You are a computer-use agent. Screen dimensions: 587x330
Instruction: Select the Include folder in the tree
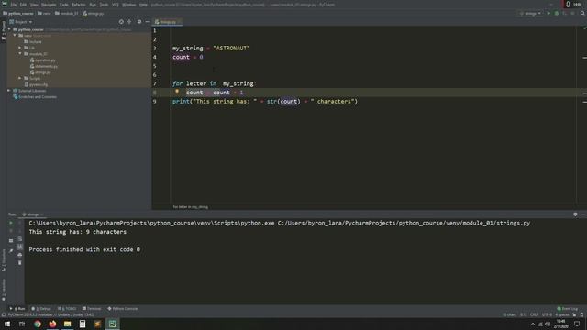coord(33,41)
